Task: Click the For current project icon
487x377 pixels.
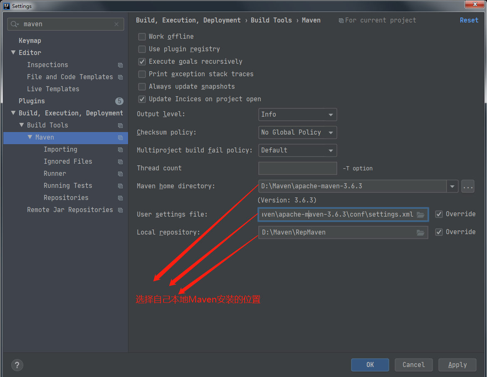Action: pos(341,20)
